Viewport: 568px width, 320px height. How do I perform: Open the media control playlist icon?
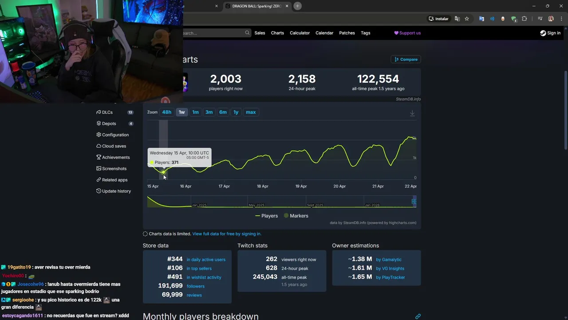tap(540, 19)
